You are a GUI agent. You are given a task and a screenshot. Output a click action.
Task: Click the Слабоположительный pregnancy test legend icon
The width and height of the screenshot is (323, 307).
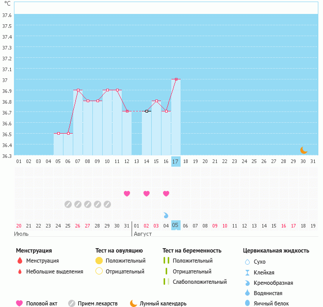coord(166,282)
